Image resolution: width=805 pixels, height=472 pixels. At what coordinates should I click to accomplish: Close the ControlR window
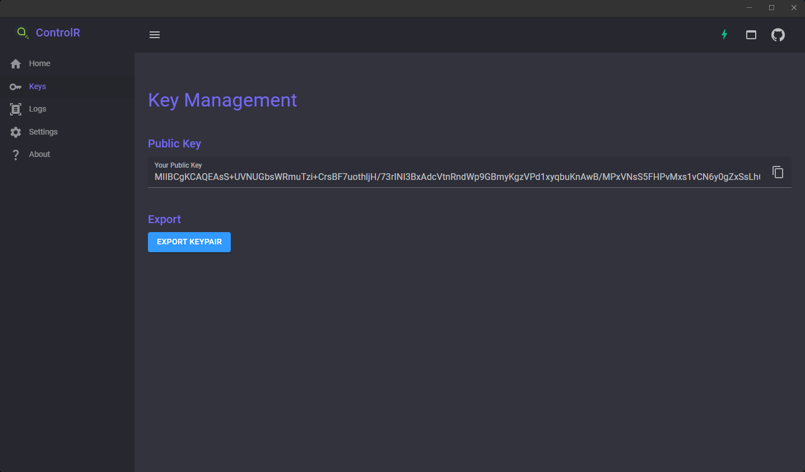(x=794, y=8)
